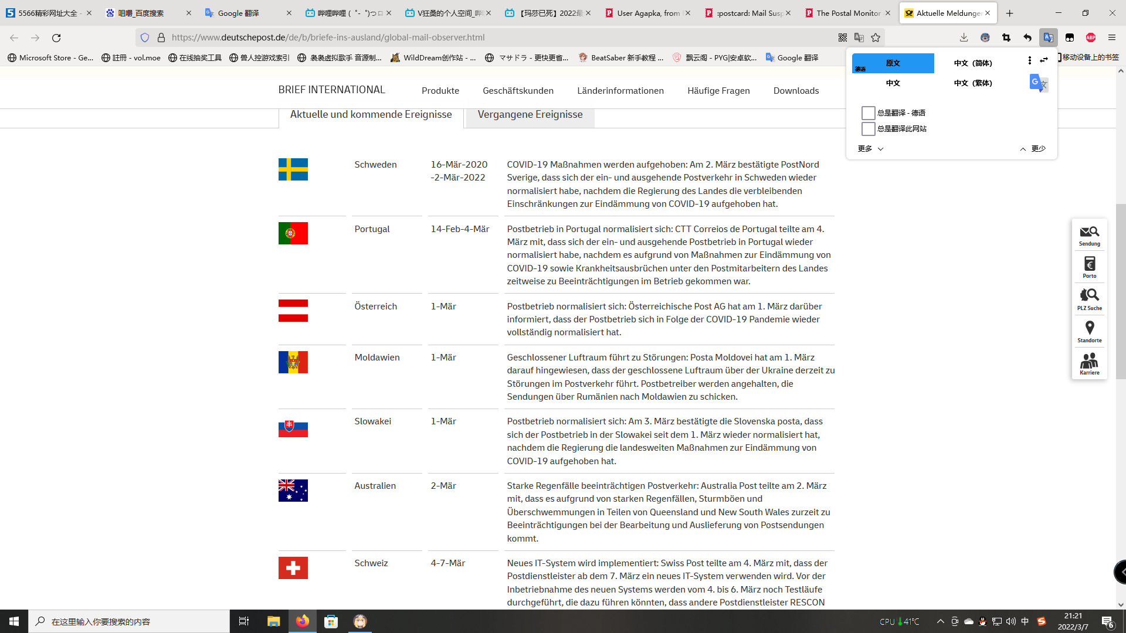Open the Microsoft Store bookmark
The image size is (1126, 633).
click(50, 57)
